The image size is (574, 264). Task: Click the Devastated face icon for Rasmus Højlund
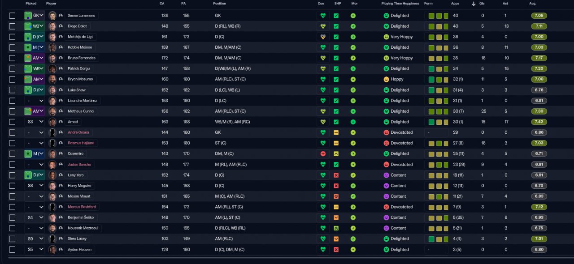tap(386, 143)
